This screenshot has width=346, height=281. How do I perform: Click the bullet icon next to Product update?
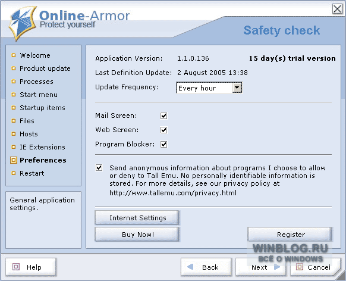[x=14, y=68]
